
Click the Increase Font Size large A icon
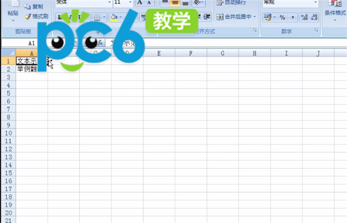coord(139,3)
